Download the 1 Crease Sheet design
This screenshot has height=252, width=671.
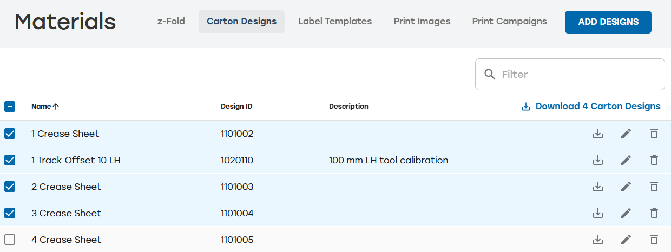point(598,134)
